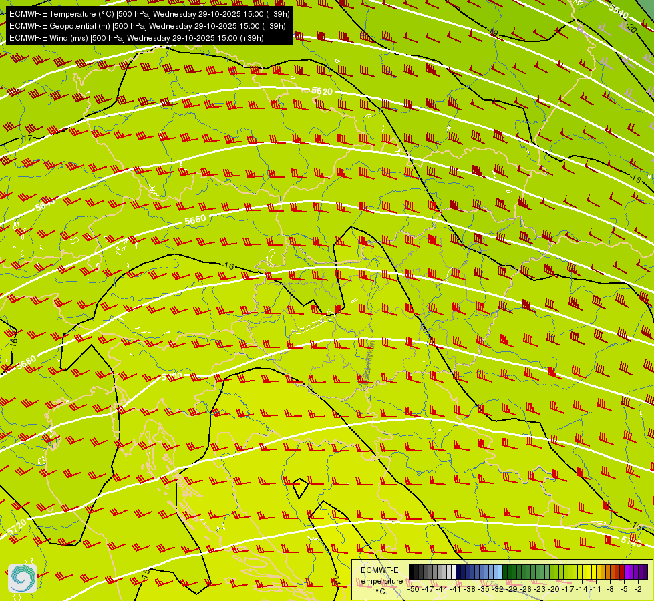
Task: Click the 5540 geopotential contour label
Action: click(618, 11)
